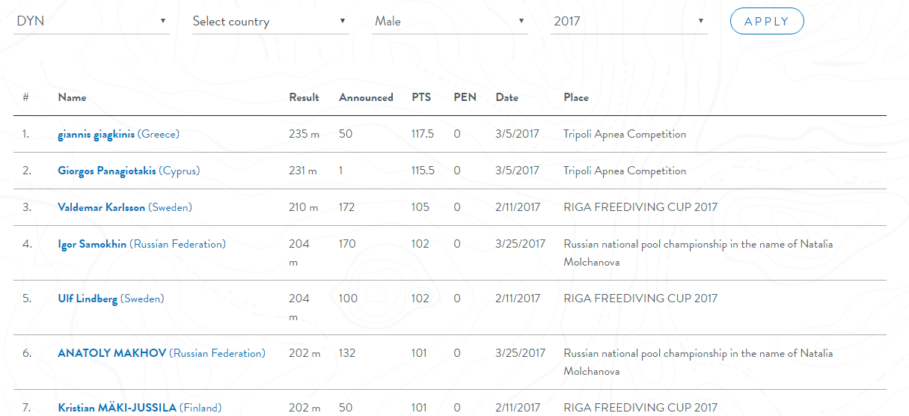
Task: Open Giorgos Panagiotakis profile link
Action: pyautogui.click(x=107, y=171)
